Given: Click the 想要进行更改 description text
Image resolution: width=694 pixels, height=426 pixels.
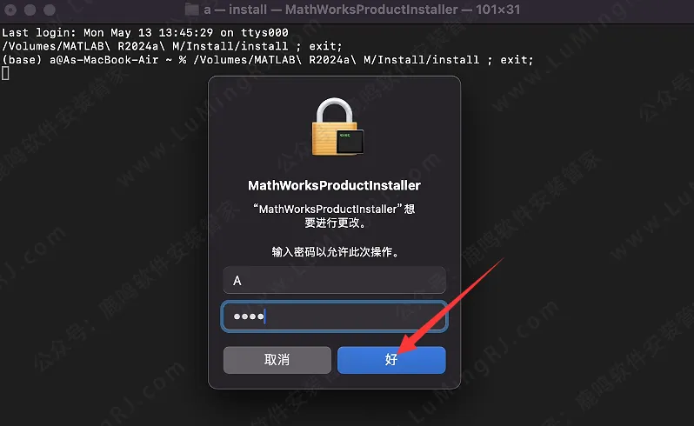Looking at the screenshot, I should coord(334,216).
